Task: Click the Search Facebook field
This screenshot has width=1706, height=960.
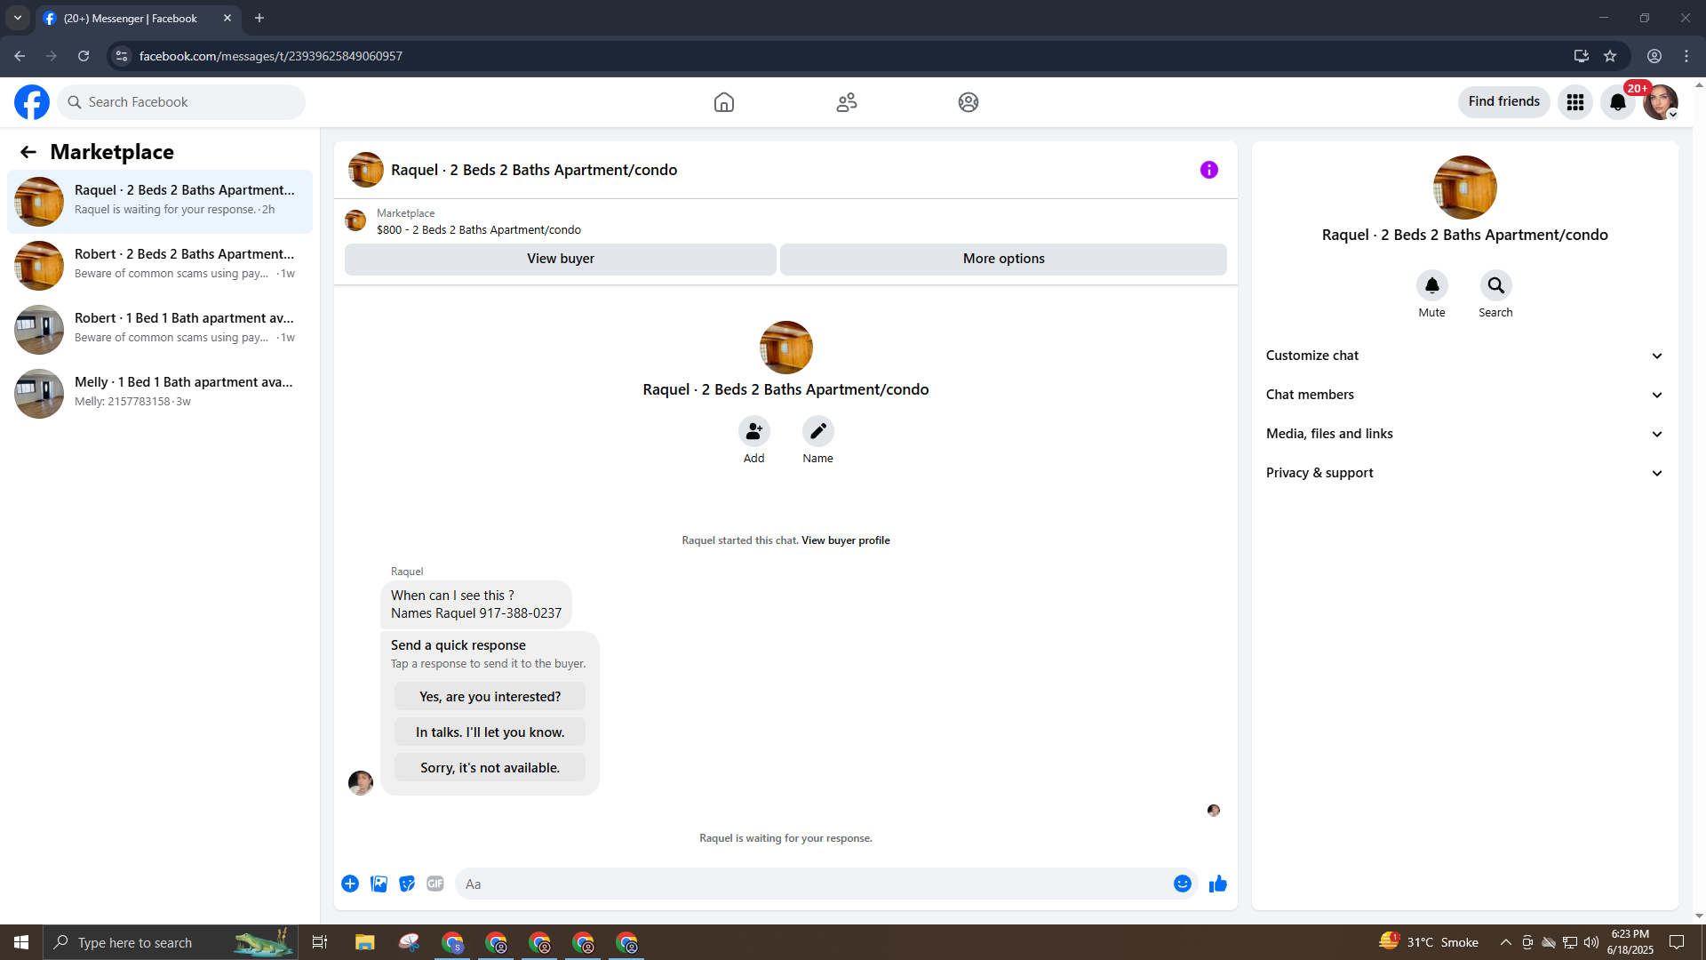Action: tap(181, 102)
